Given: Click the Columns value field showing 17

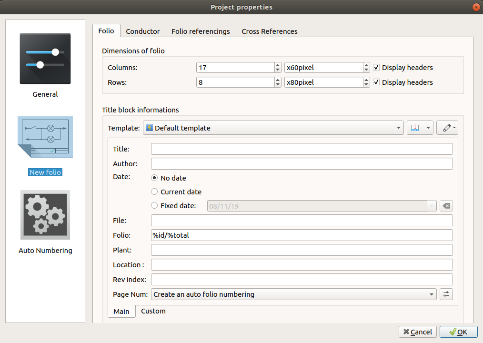Looking at the screenshot, I should pos(235,68).
